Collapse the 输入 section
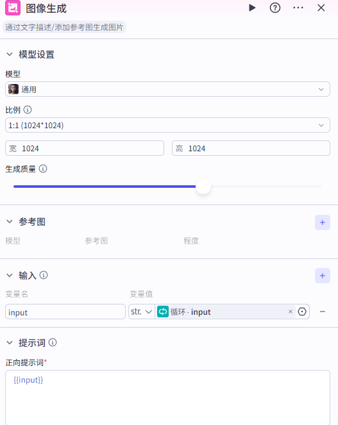338x425 pixels. click(x=10, y=276)
